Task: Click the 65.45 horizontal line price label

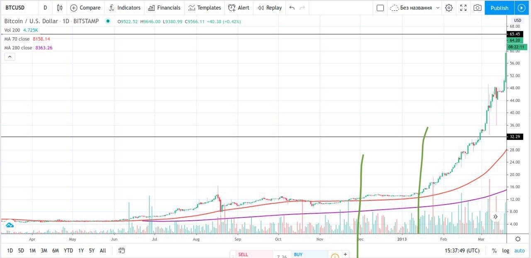Action: 515,34
